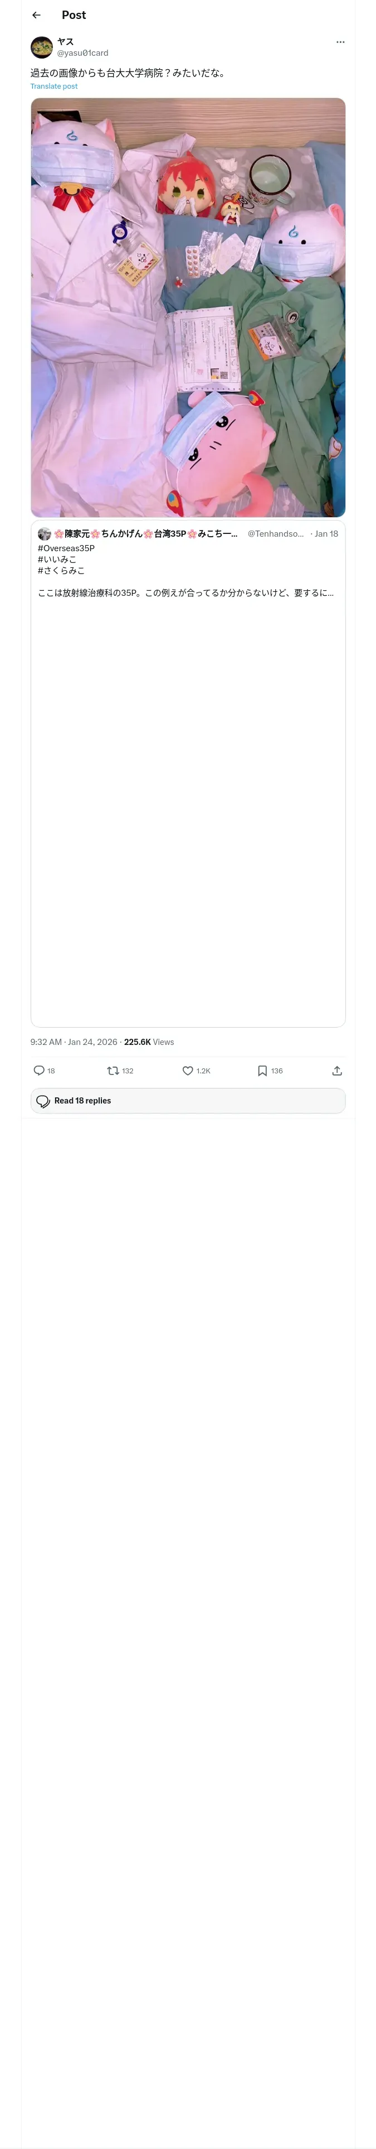Open ヤス profile avatar
Image resolution: width=376 pixels, height=2149 pixels.
tap(42, 47)
